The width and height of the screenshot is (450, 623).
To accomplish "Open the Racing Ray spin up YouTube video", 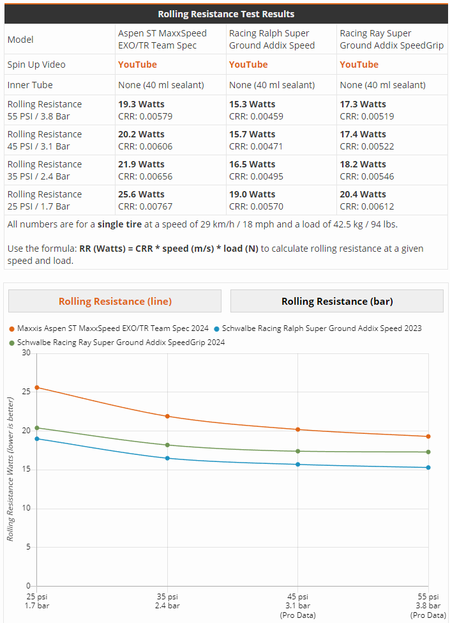I will click(x=359, y=65).
